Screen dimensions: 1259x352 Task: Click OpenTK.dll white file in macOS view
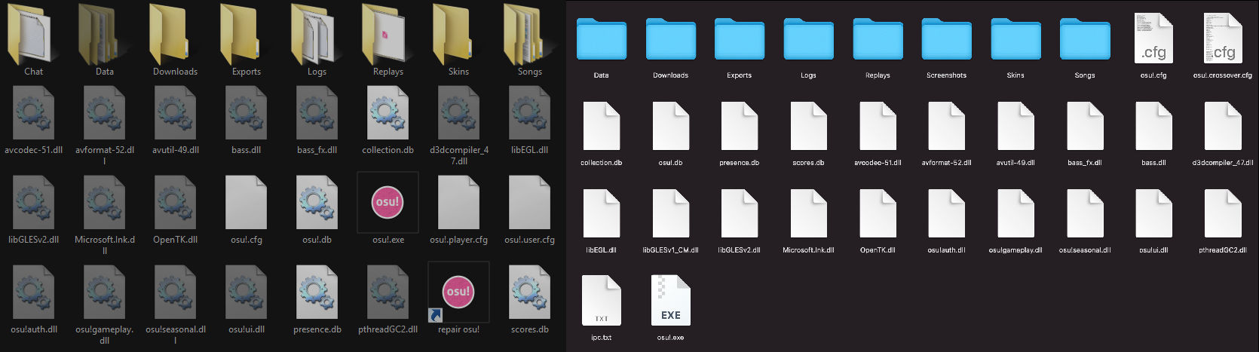click(878, 213)
